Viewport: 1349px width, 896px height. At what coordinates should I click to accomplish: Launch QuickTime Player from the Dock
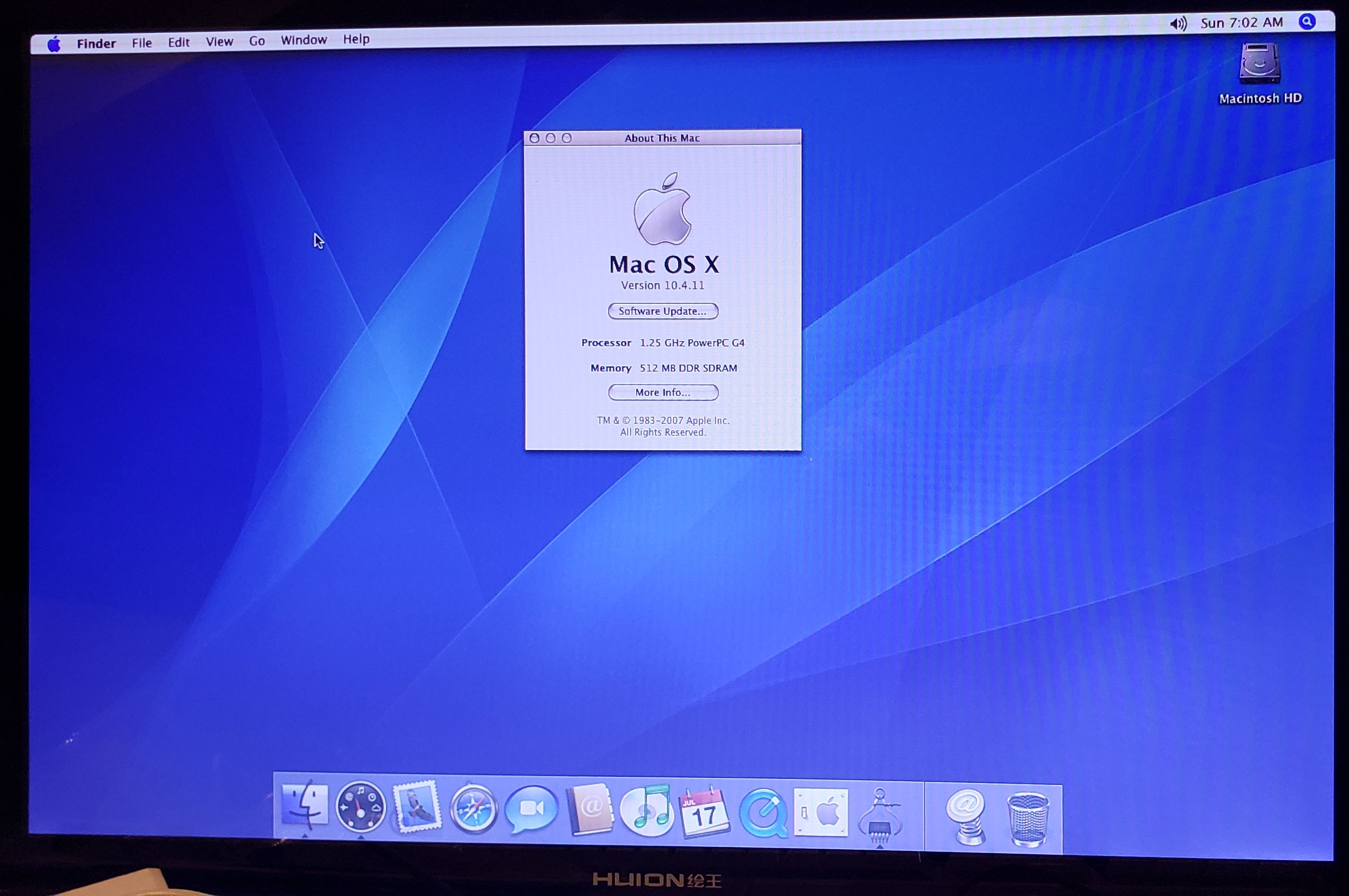tap(763, 813)
